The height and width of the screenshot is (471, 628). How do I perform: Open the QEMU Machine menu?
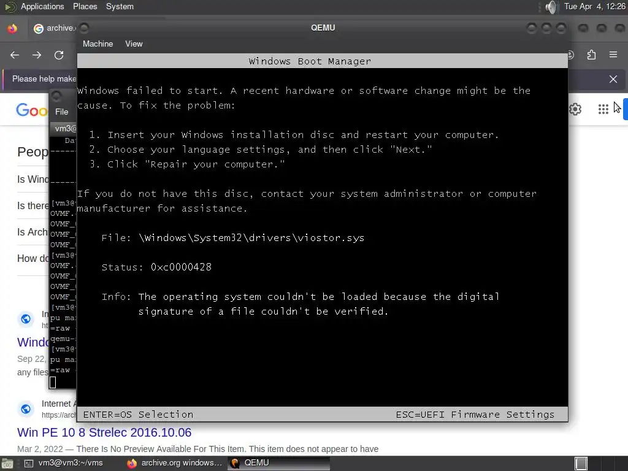(98, 44)
